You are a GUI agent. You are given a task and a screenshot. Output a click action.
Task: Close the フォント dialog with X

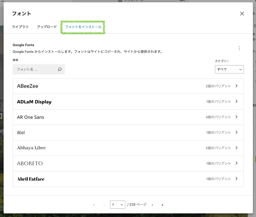click(242, 14)
